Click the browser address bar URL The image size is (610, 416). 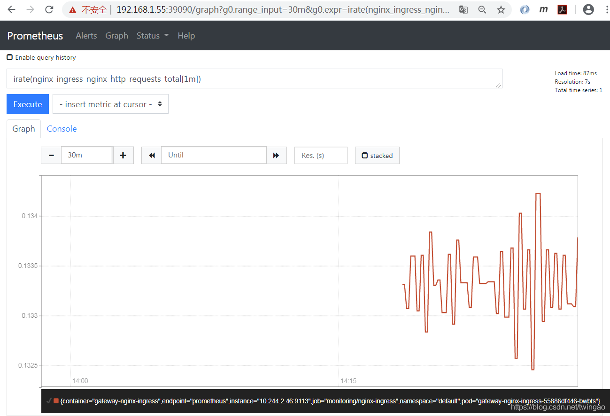[283, 9]
